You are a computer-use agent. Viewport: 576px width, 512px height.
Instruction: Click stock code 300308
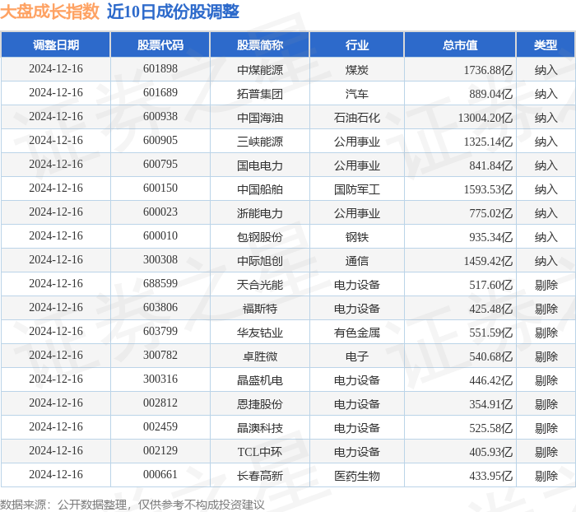tap(160, 260)
